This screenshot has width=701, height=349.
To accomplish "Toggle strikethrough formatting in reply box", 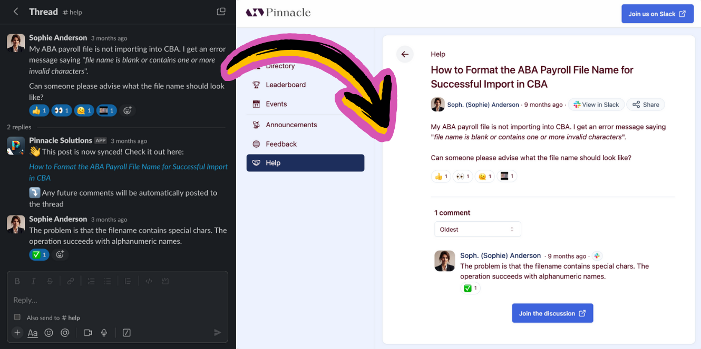I will [50, 281].
